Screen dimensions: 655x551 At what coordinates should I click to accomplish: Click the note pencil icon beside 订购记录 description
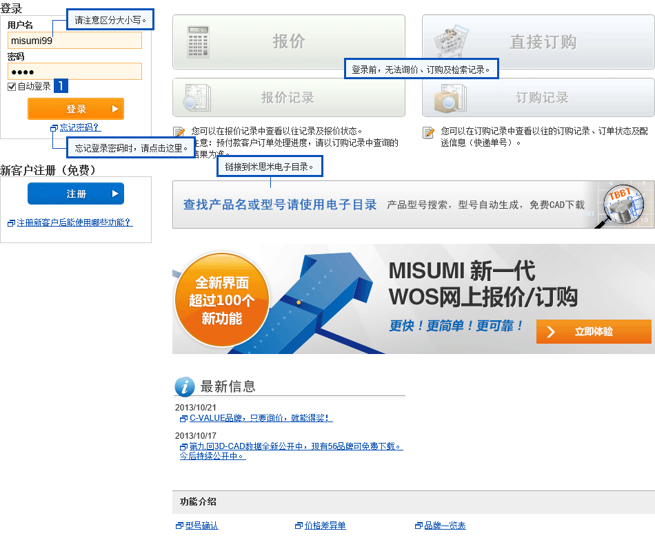[x=428, y=133]
